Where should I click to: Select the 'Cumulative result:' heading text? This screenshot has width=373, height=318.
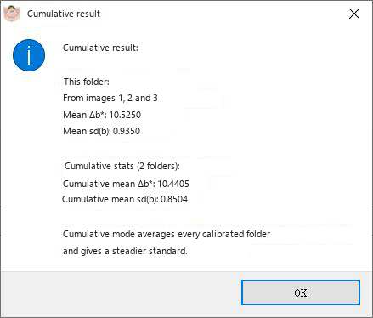coord(100,48)
